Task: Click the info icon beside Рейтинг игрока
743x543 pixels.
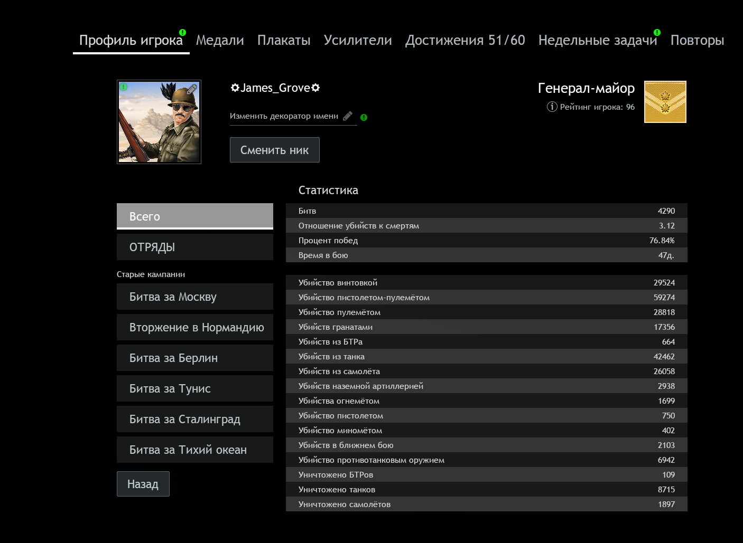Action: click(552, 107)
